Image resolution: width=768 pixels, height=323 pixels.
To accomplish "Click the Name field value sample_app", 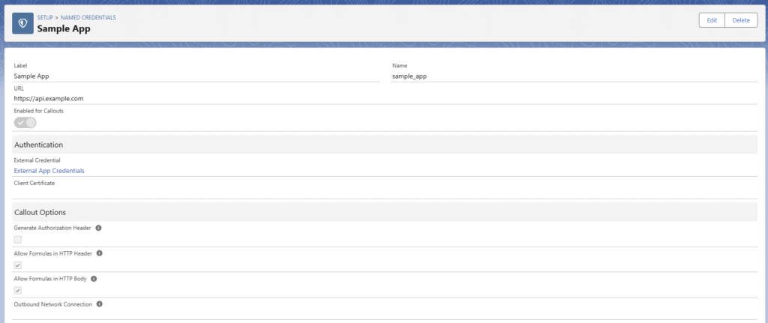I will point(409,76).
